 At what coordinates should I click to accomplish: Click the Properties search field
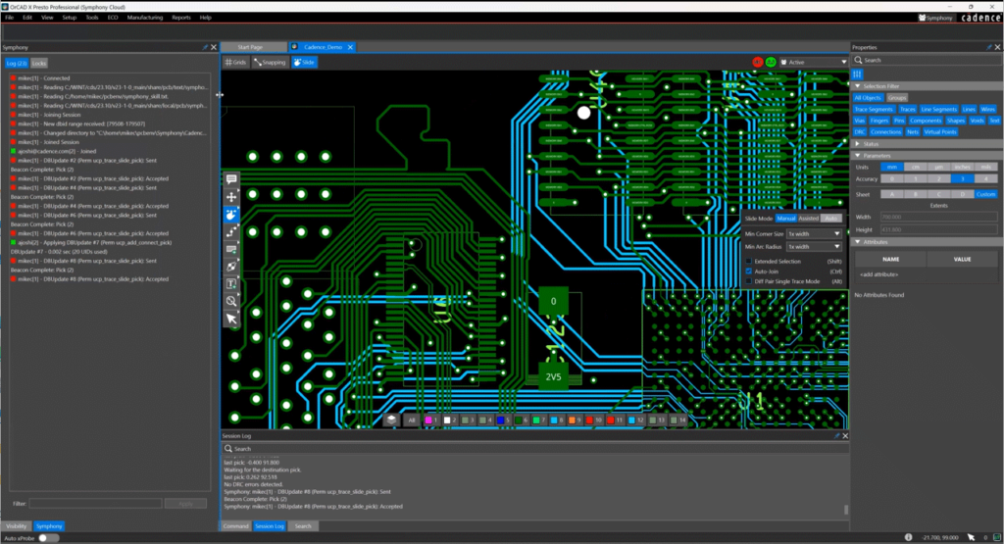(x=927, y=60)
